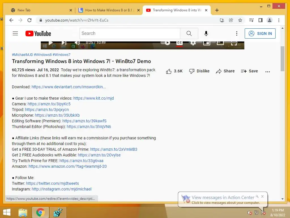
Task: Open the #Windows7 hashtag
Action: click(x=61, y=55)
